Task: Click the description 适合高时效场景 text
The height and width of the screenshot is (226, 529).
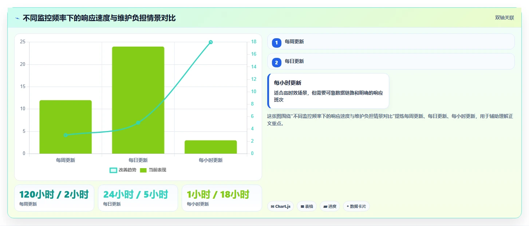Action: click(328, 96)
